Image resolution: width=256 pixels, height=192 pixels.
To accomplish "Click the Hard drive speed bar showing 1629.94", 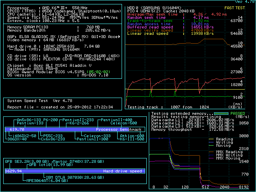I will tap(75, 171).
